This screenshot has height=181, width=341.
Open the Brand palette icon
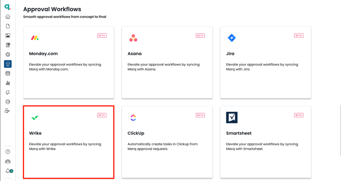[8, 55]
